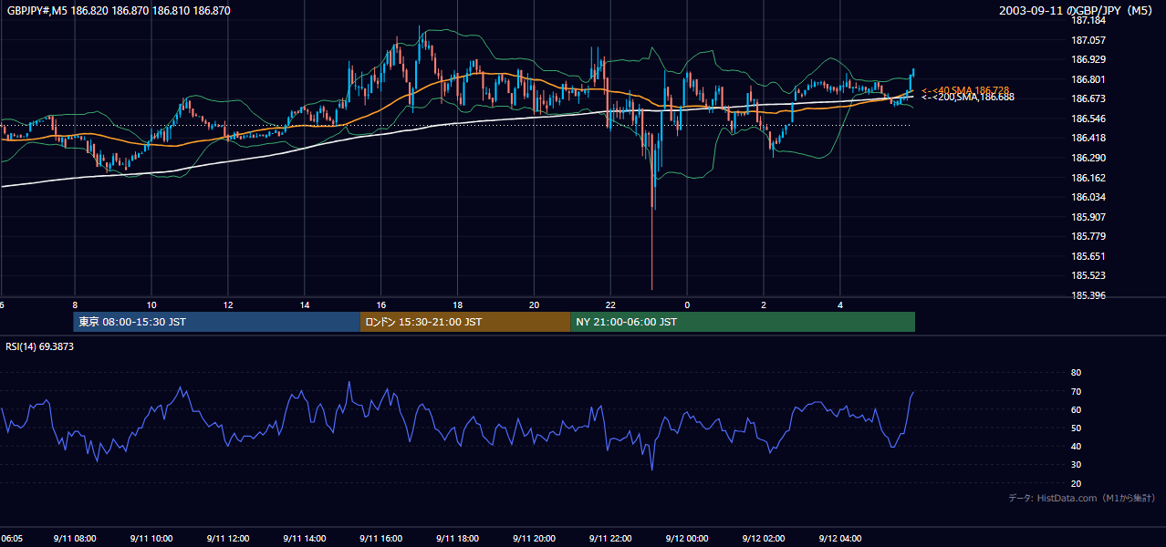Click RSI scale level 30
The width and height of the screenshot is (1166, 547).
(1076, 465)
